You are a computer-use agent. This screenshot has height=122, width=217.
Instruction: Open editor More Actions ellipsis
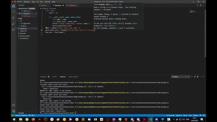point(203,5)
